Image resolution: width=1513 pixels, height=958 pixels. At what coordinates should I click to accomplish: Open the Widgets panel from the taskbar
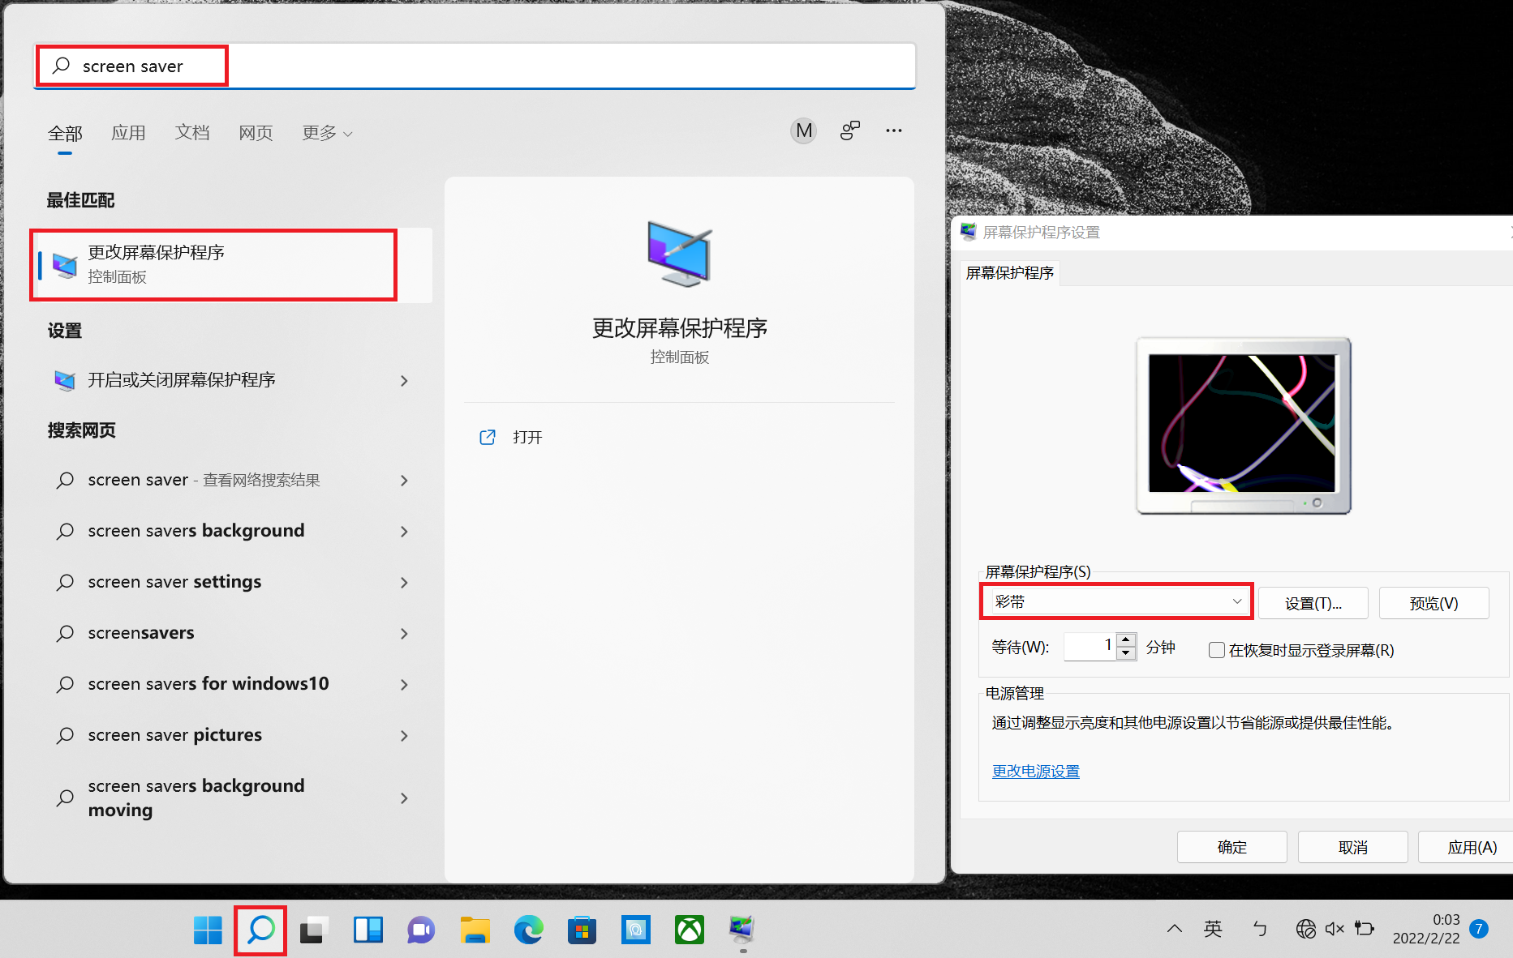coord(368,930)
